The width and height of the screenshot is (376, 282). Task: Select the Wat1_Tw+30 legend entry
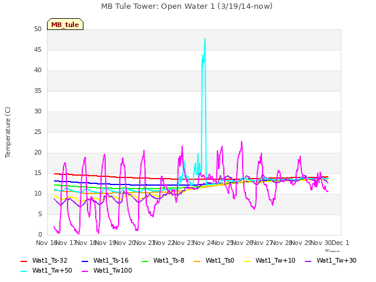(330, 260)
